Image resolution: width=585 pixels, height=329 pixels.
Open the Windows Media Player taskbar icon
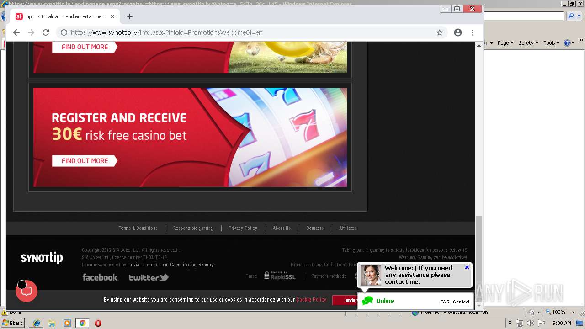click(67, 323)
